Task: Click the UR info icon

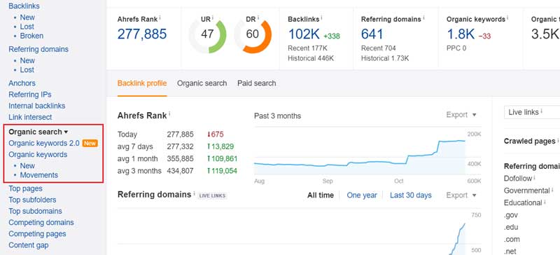Action: (213, 18)
